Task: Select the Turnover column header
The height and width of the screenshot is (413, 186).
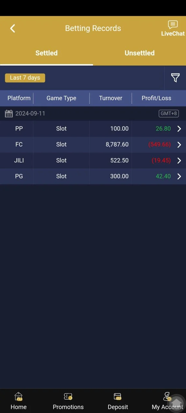Action: pos(110,98)
